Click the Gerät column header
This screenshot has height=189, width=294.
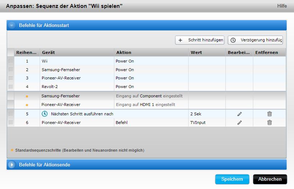click(x=77, y=52)
